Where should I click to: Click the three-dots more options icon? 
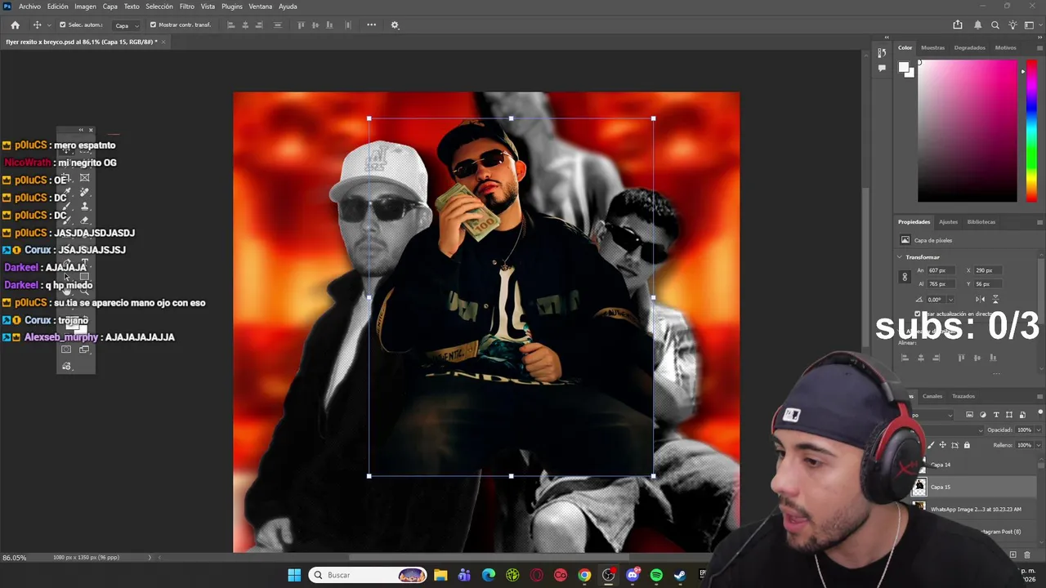coord(371,24)
